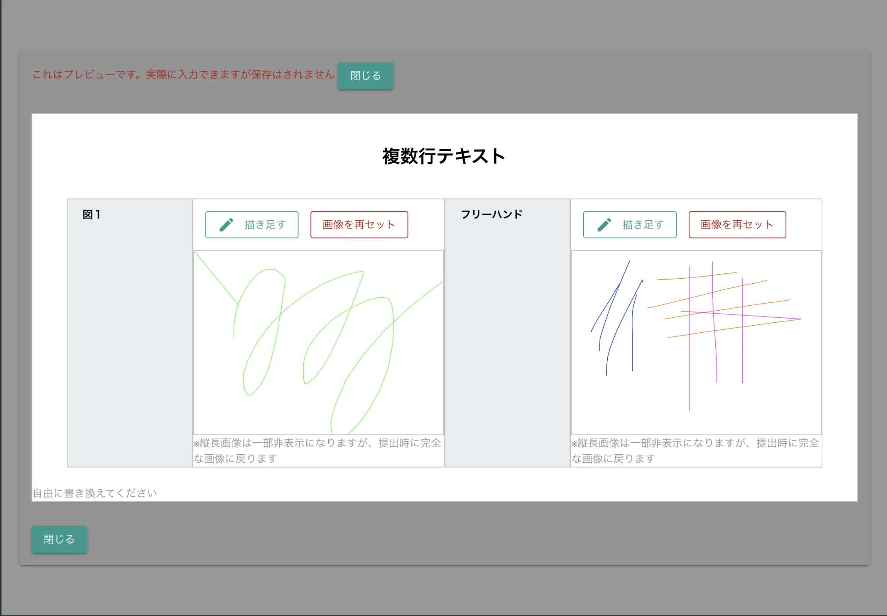
Task: Select the pencil icon in フリーハンド's 描き足す button
Action: [604, 224]
